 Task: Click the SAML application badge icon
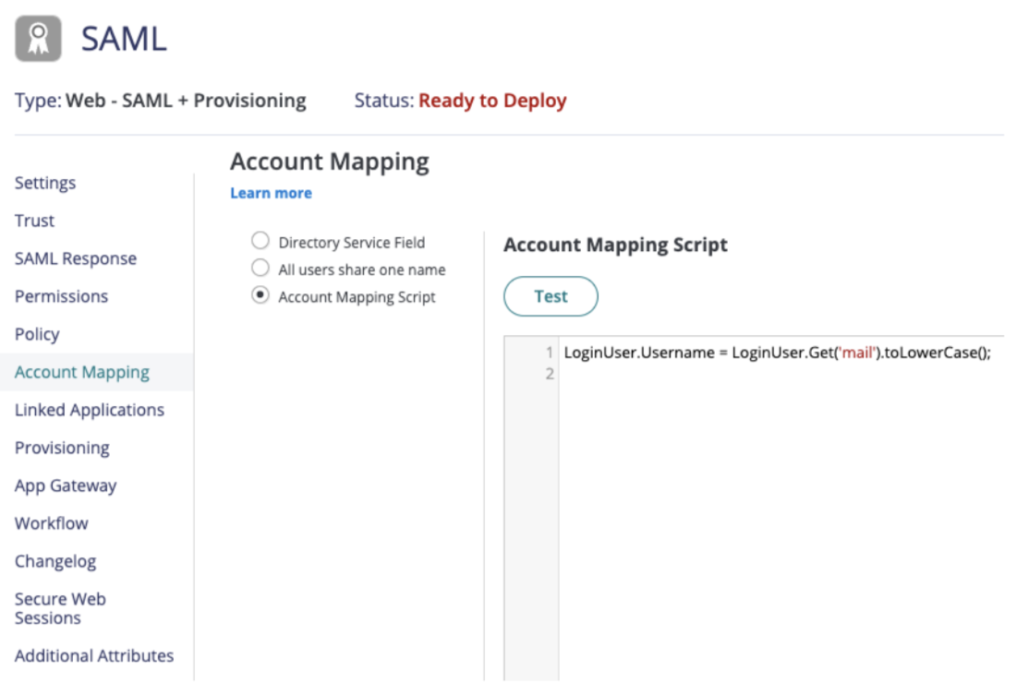[39, 39]
